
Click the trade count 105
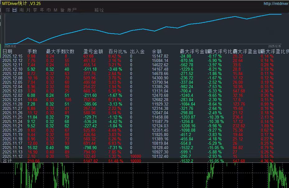[68, 100]
